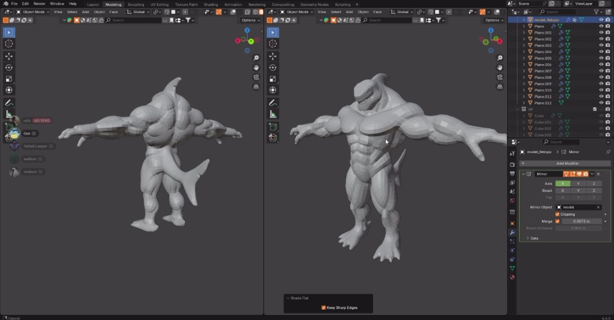
Task: Open the File menu
Action: pyautogui.click(x=14, y=4)
